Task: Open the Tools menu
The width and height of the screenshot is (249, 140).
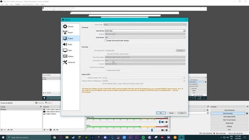Action: [x=37, y=4]
